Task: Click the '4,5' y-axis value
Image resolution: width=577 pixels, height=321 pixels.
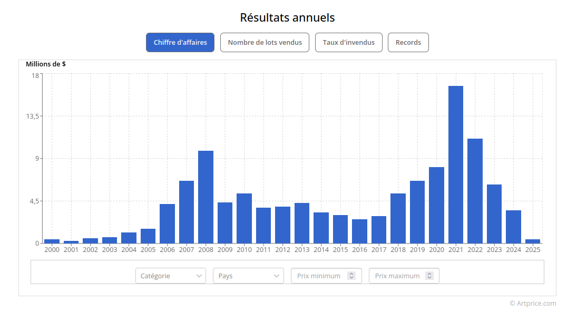Action: tap(35, 201)
